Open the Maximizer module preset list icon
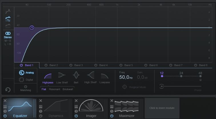This screenshot has width=216, height=119. coord(112,106)
